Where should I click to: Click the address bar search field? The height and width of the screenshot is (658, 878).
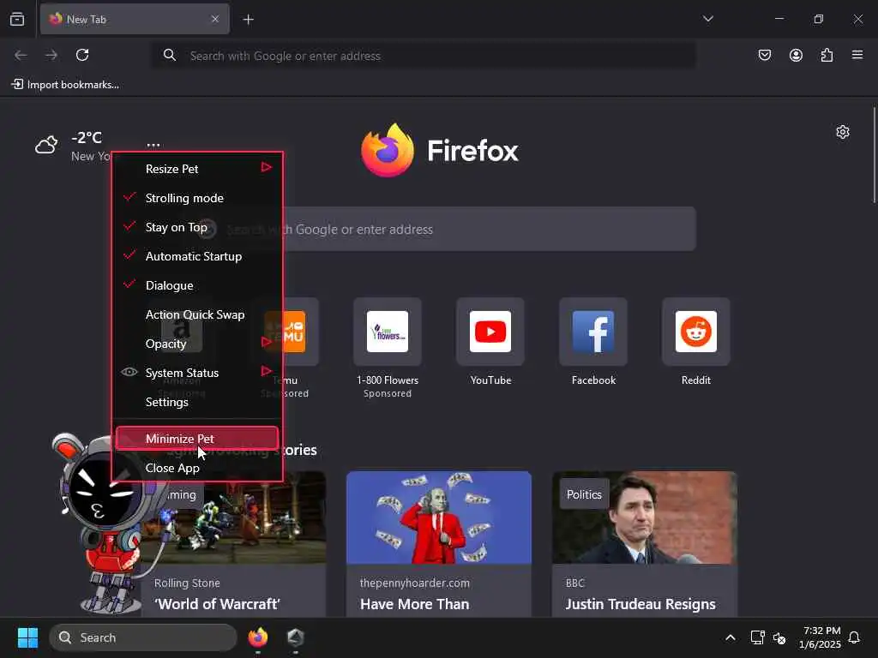coord(424,56)
